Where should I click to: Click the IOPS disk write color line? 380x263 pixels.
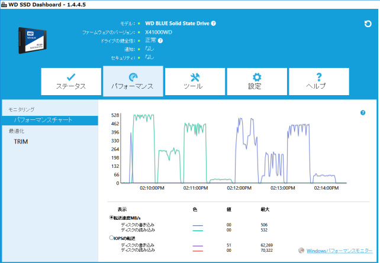[198, 246]
